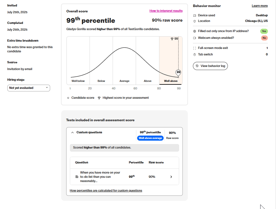Open How to interpret results
The height and width of the screenshot is (209, 276).
166,11
